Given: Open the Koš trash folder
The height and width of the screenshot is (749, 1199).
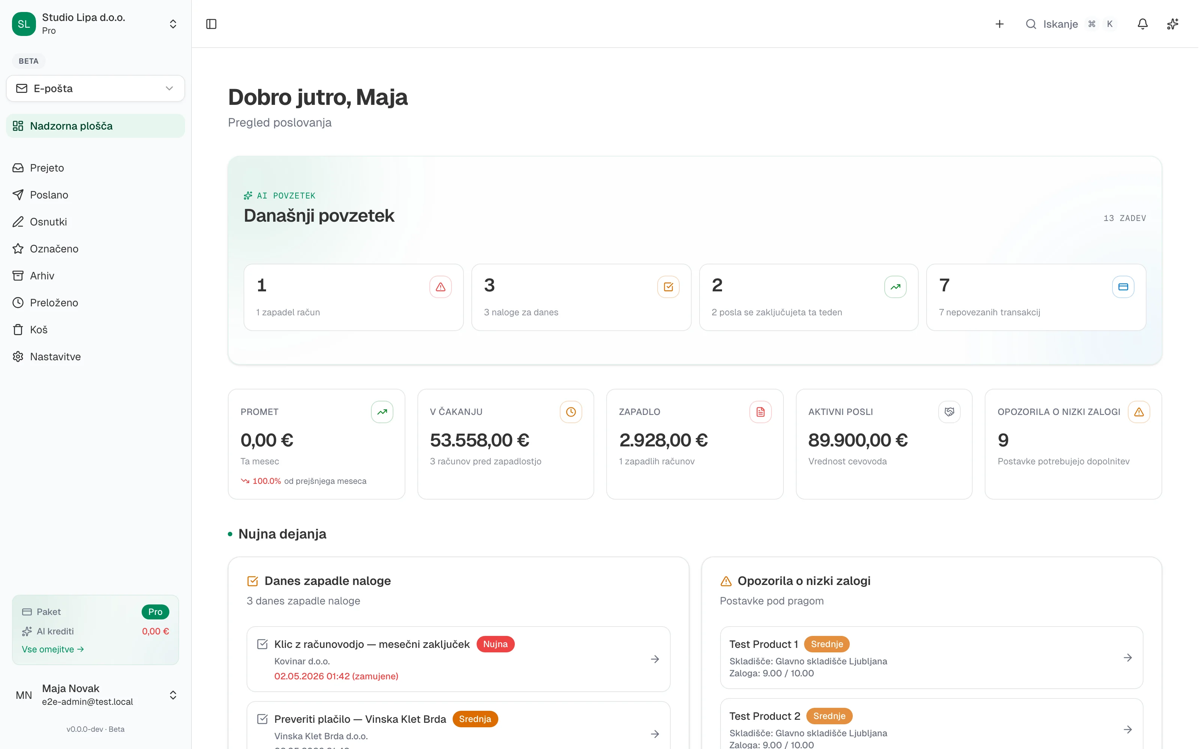Looking at the screenshot, I should 96,330.
